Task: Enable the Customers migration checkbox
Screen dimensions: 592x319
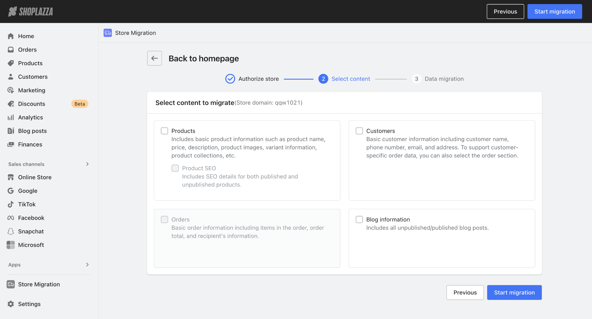Action: point(359,131)
